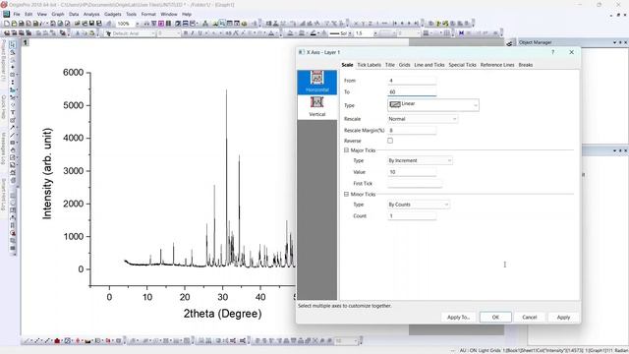Viewport: 629px width, 354px height.
Task: Collapse the Major Ticks section
Action: click(x=346, y=150)
